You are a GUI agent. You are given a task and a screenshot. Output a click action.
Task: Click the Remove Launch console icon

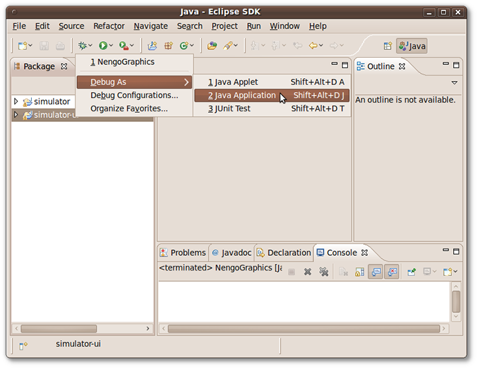[x=307, y=271]
